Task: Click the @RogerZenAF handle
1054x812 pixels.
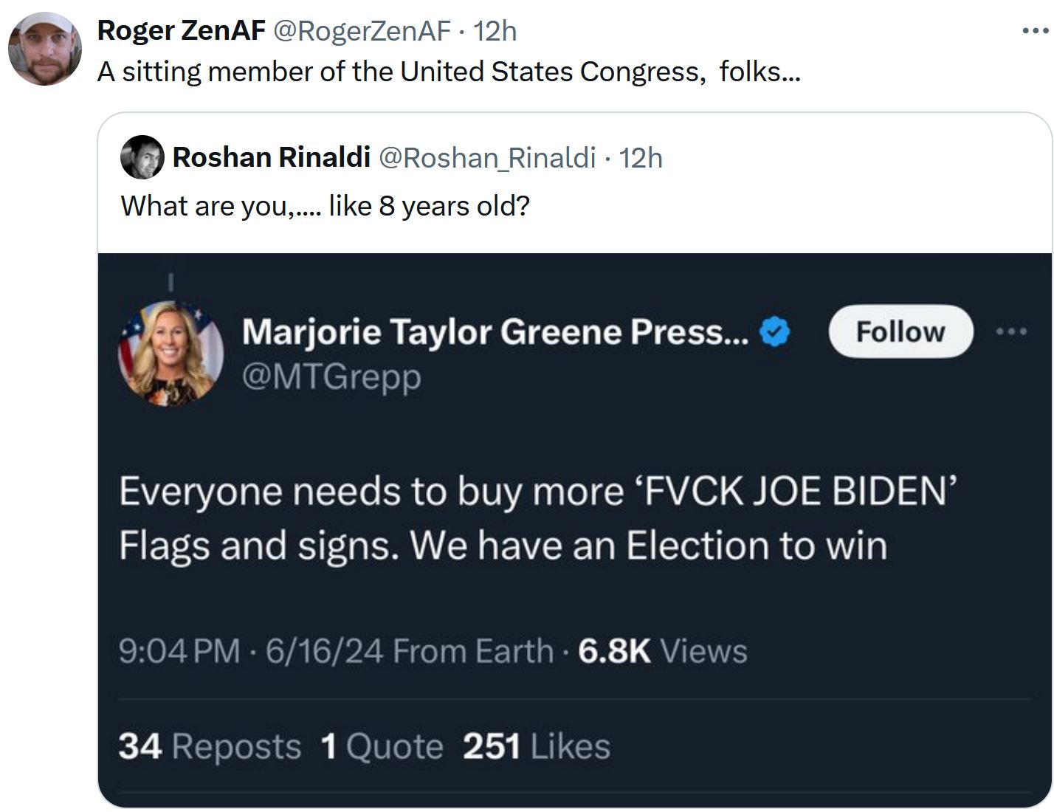Action: click(362, 31)
